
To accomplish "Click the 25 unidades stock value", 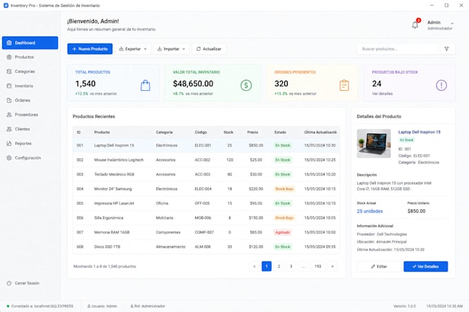I will click(370, 211).
